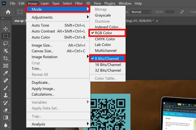
Task: Choose Indexed Color mode
Action: [x=107, y=27]
